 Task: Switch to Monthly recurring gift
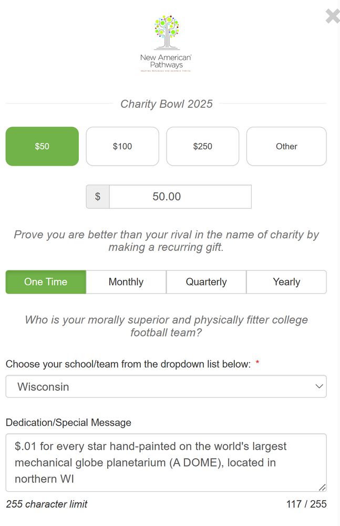[126, 282]
